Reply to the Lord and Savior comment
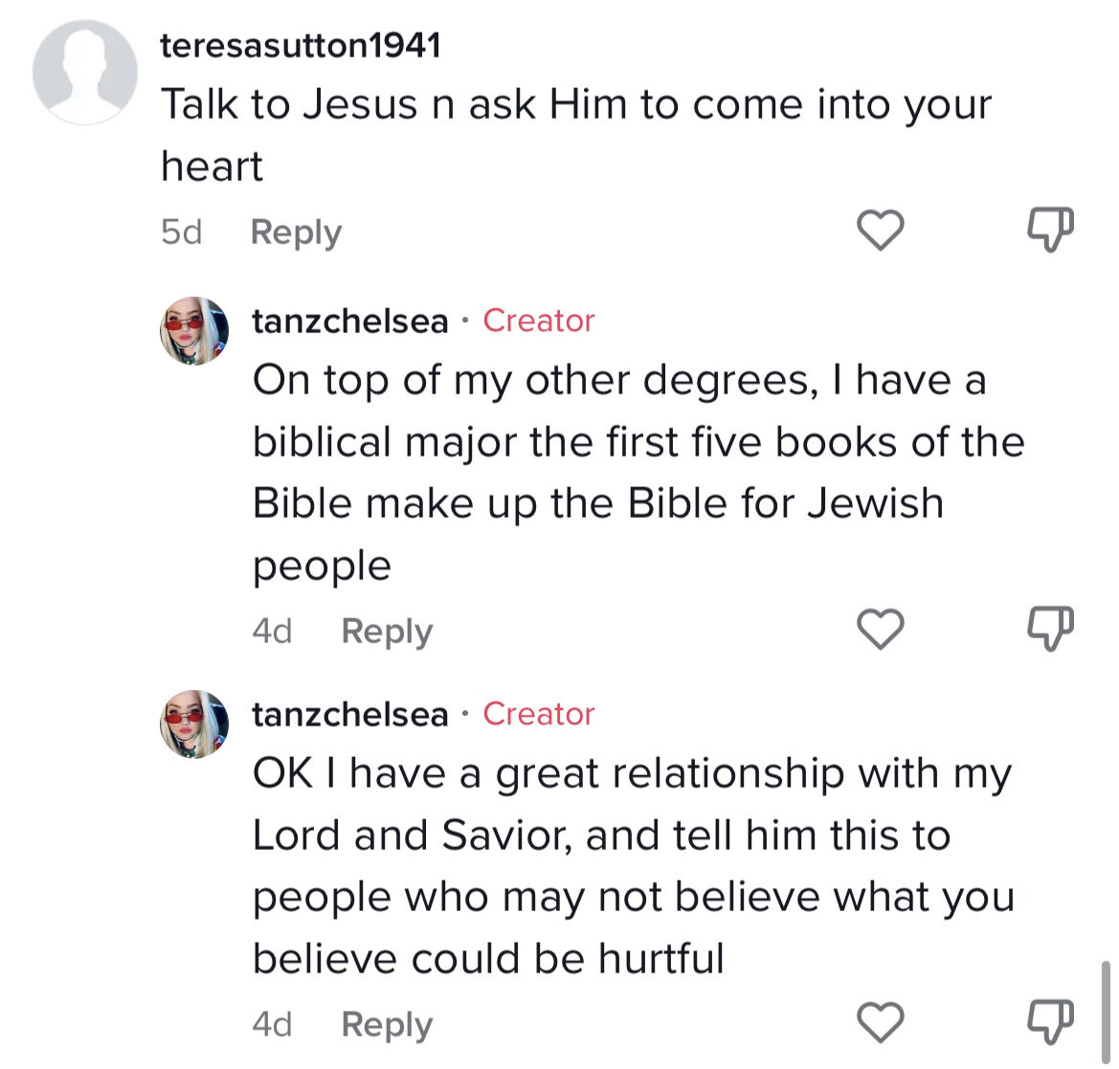Image resolution: width=1119 pixels, height=1069 pixels. [387, 1025]
